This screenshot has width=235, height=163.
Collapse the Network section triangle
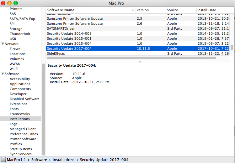3,44
